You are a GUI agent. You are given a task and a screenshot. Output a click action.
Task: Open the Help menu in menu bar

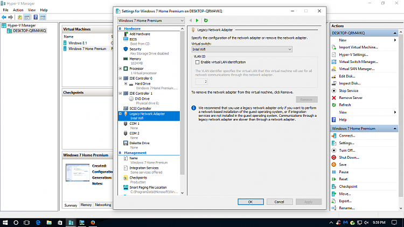pyautogui.click(x=44, y=10)
